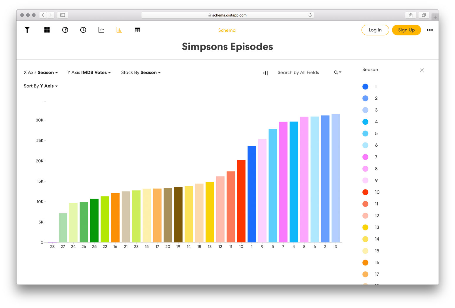Click Season 17 legend entry
Viewport: 455px width, 308px height.
(x=371, y=274)
